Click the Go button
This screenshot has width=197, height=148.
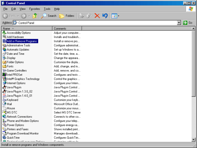pyautogui.click(x=188, y=23)
